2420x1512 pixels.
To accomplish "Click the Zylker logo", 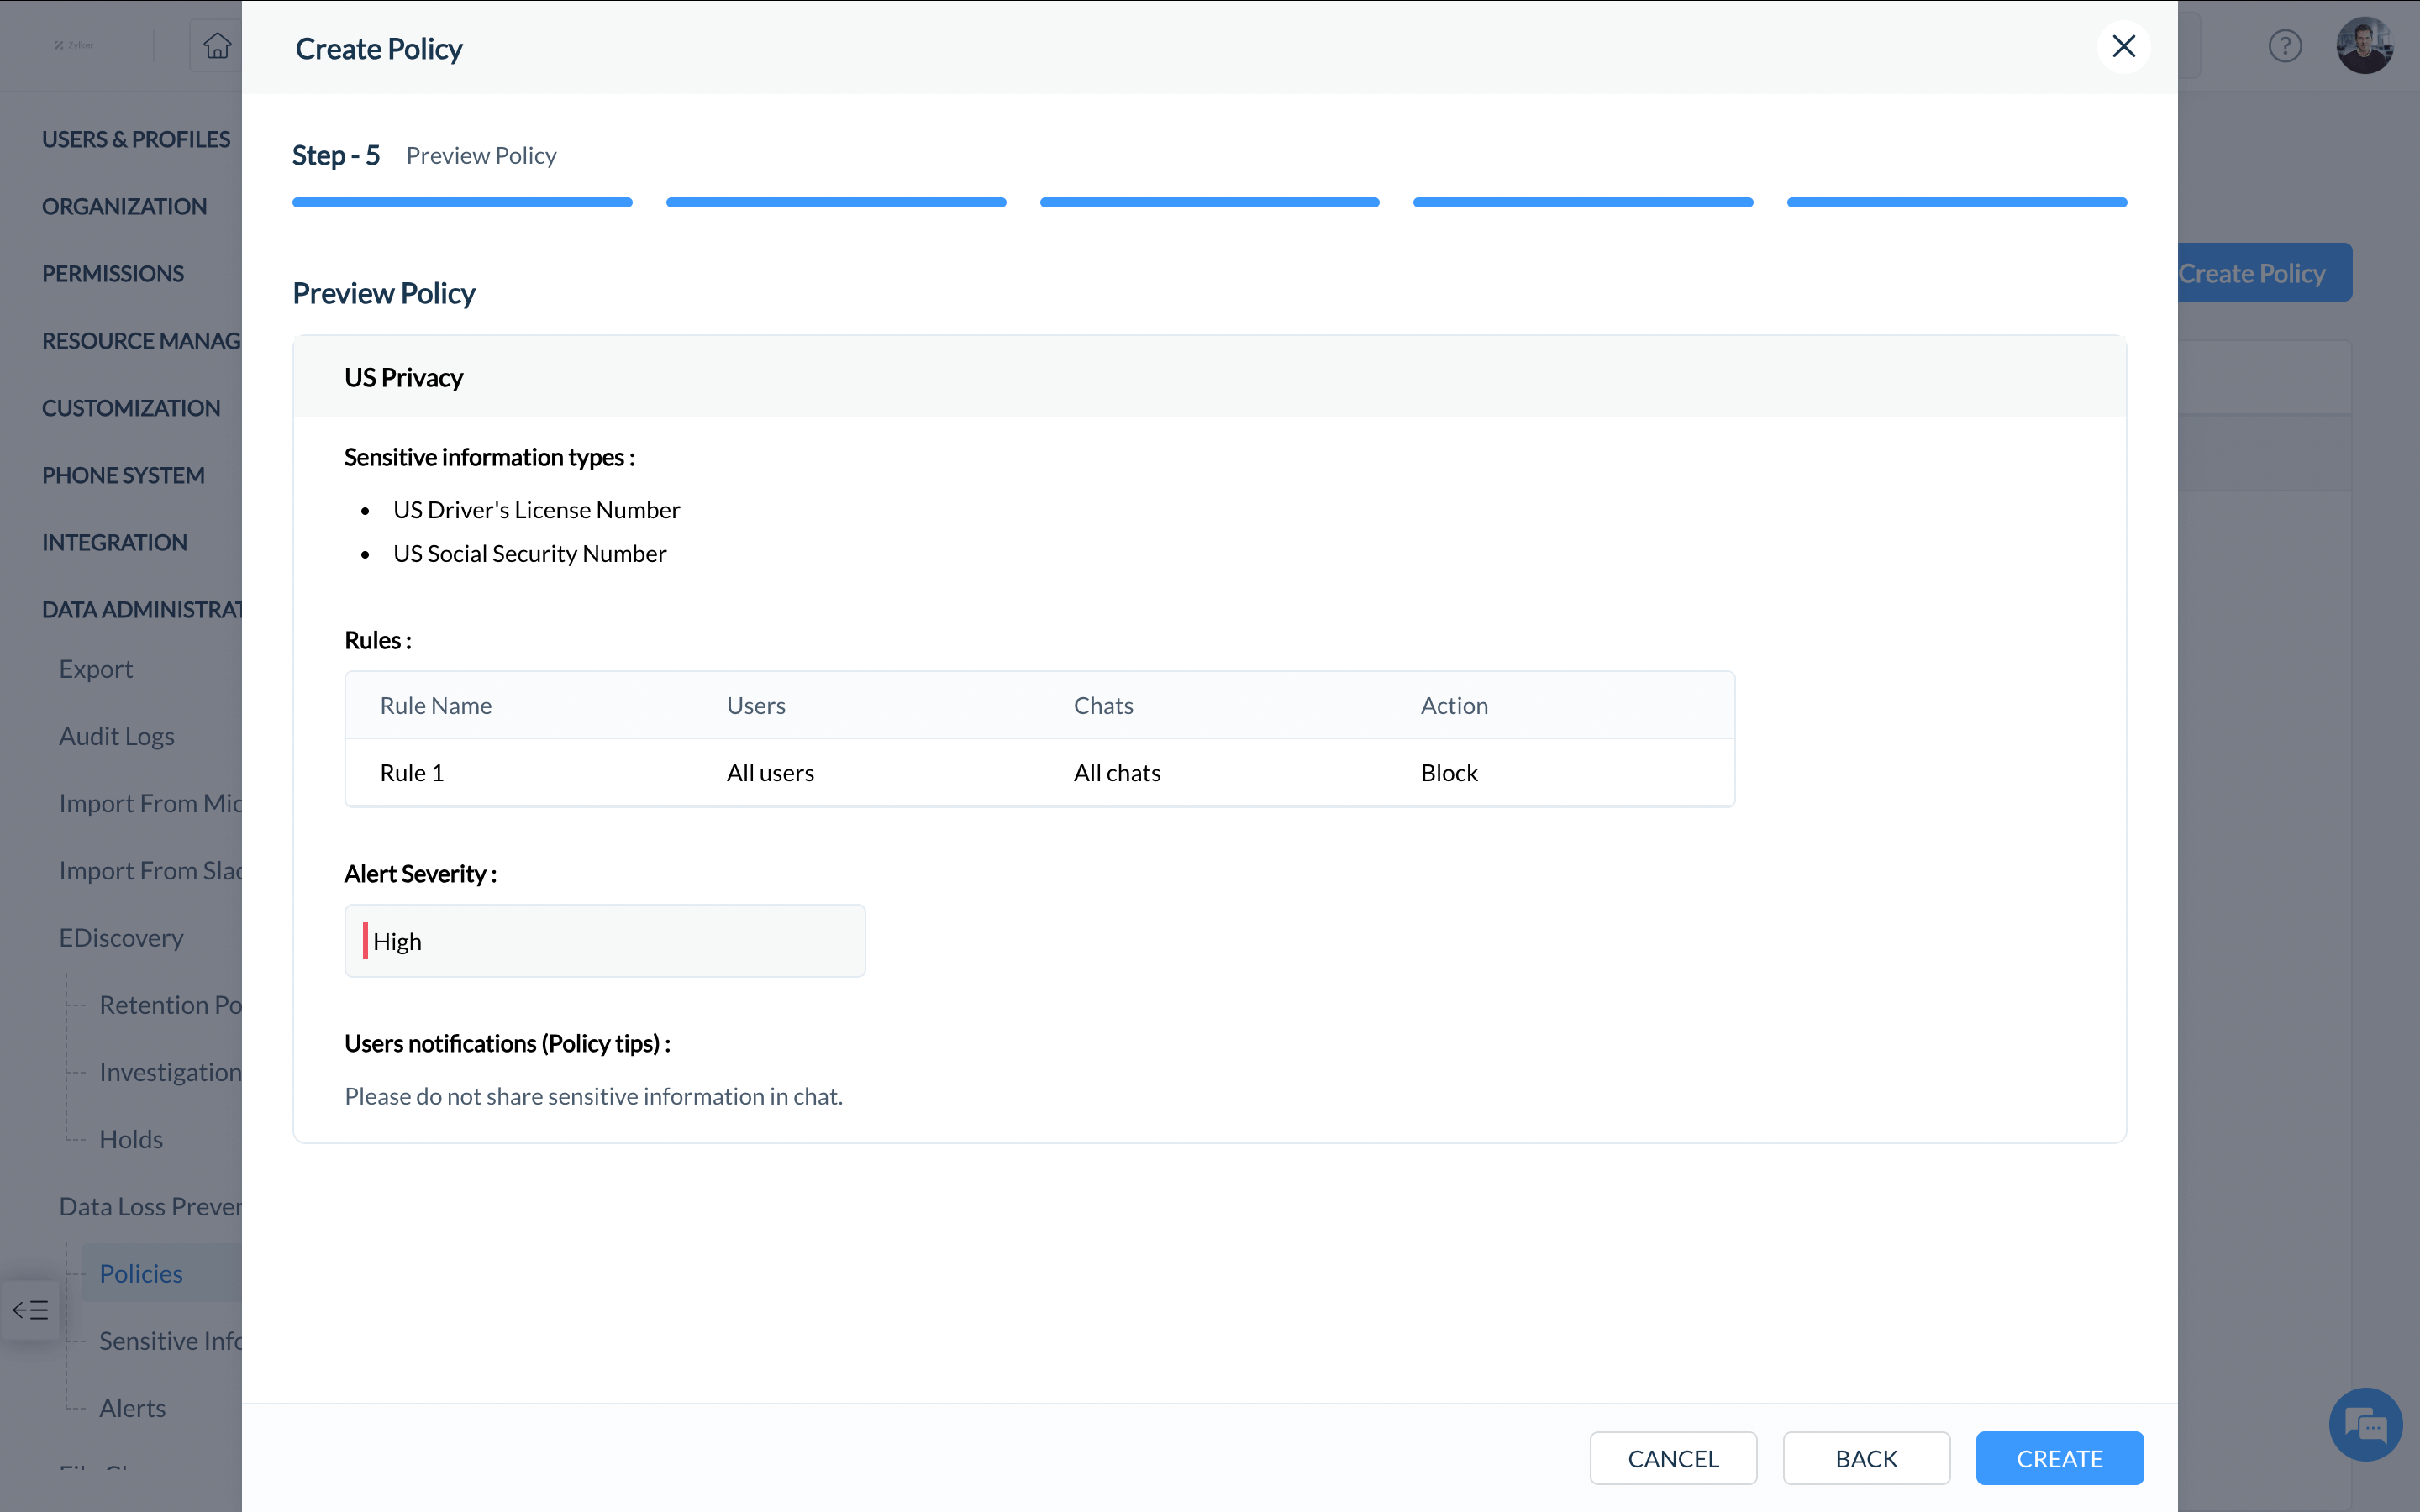I will [74, 45].
